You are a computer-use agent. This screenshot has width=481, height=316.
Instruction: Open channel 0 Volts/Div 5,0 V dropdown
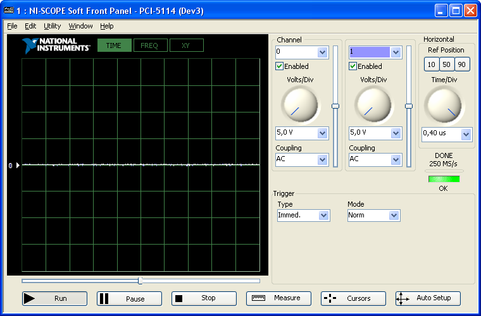[322, 133]
